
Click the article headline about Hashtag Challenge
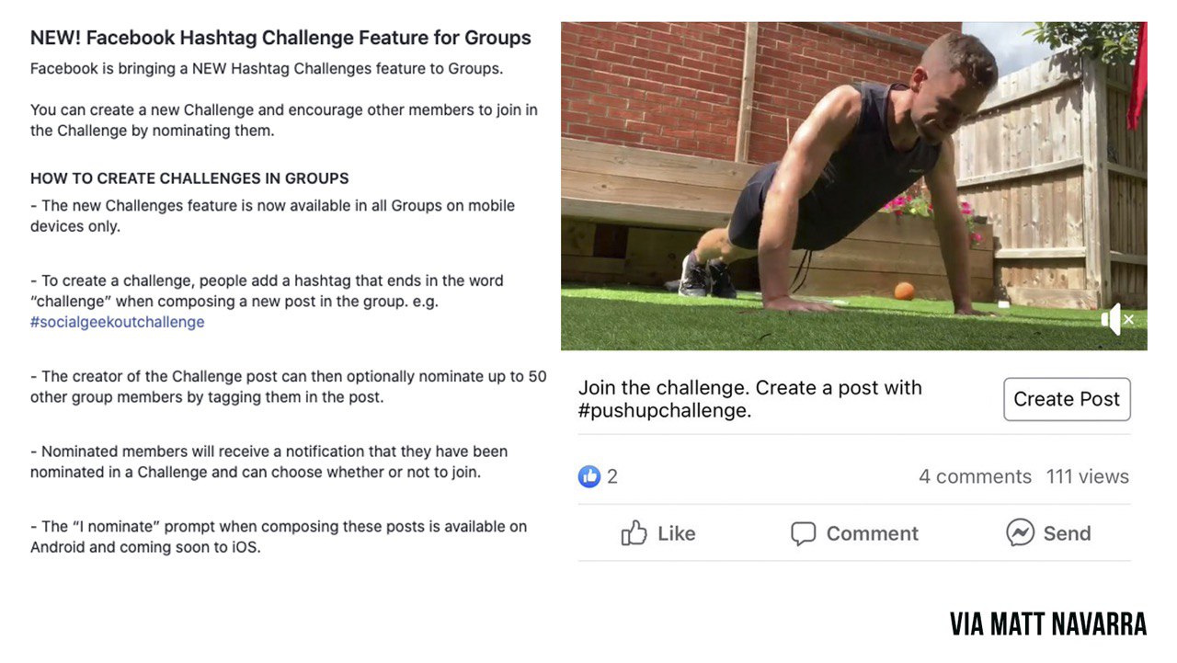[280, 38]
